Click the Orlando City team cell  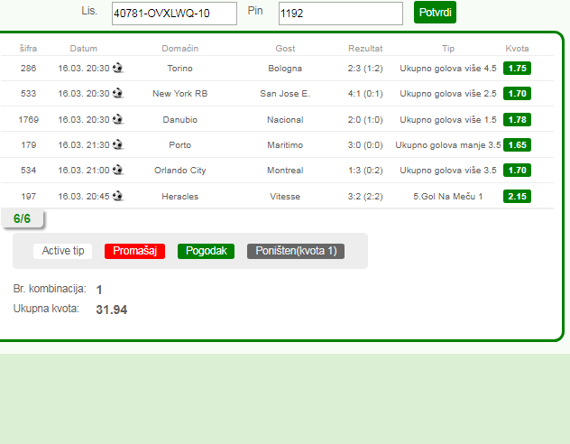coord(180,171)
